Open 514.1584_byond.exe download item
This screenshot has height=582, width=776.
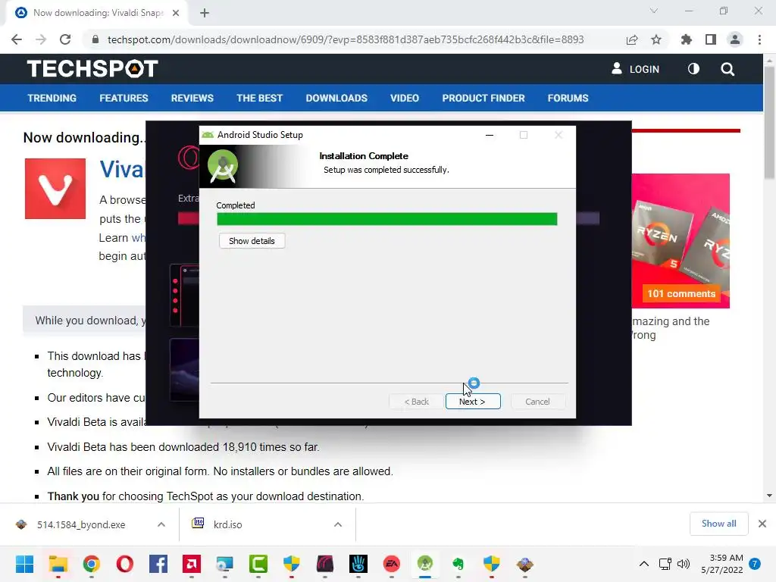(80, 524)
